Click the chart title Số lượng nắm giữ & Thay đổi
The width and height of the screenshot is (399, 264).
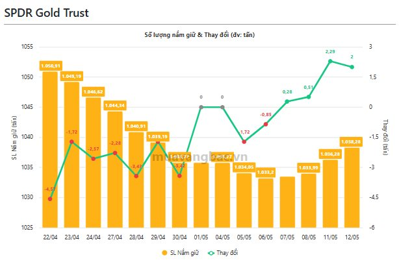coord(199,35)
